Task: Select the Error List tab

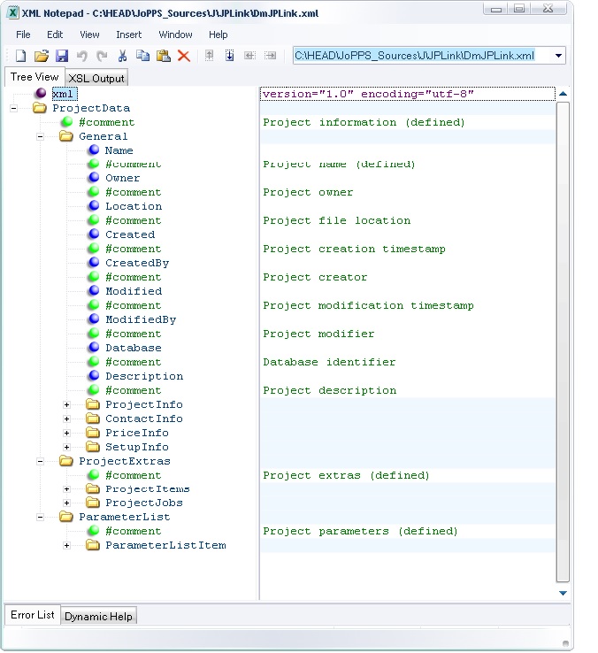Action: pyautogui.click(x=33, y=615)
